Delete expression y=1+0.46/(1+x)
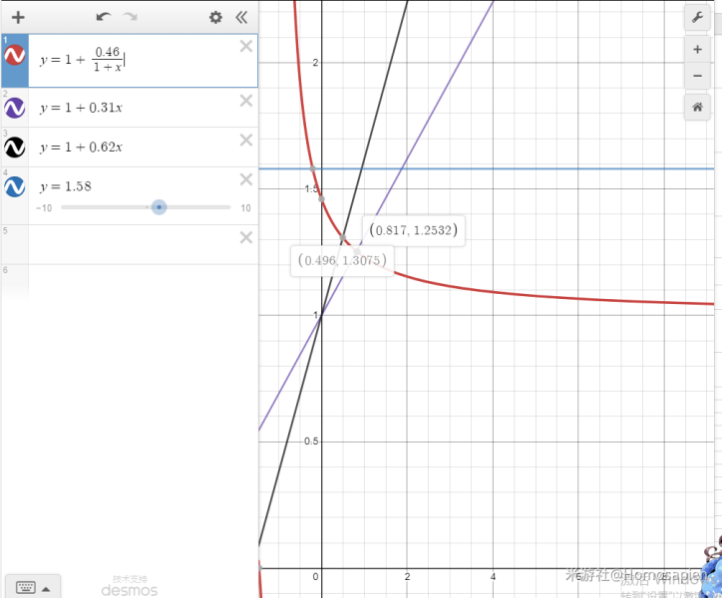Image resolution: width=722 pixels, height=598 pixels. pyautogui.click(x=246, y=46)
